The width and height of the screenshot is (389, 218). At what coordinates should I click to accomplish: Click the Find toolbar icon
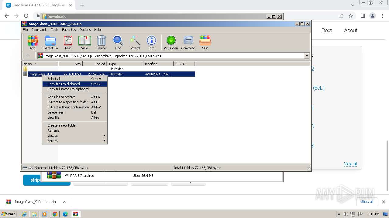tap(118, 42)
